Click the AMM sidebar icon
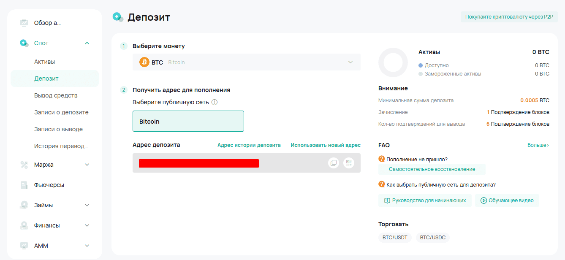 click(24, 246)
